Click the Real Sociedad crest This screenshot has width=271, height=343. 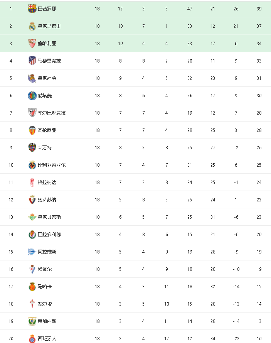point(32,78)
